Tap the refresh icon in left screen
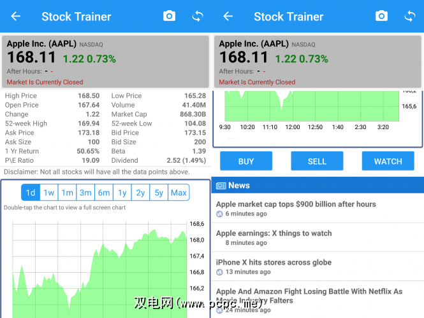The image size is (424, 318). coord(198,16)
